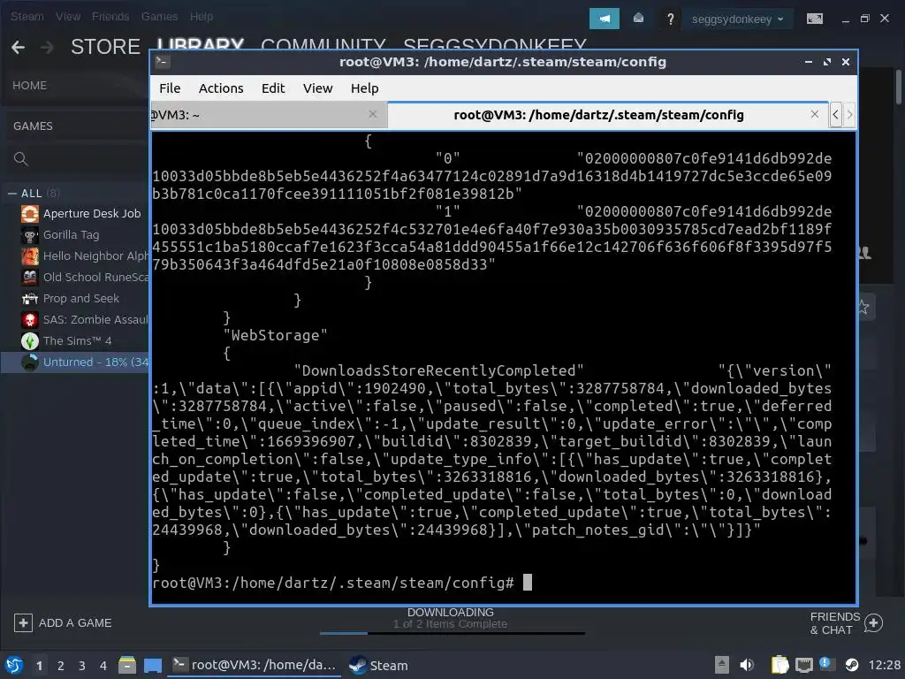
Task: Open the DOWNLOADING status area
Action: 450,618
